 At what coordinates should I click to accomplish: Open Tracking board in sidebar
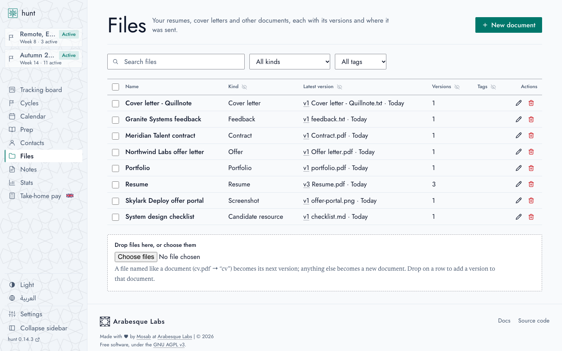pos(44,90)
